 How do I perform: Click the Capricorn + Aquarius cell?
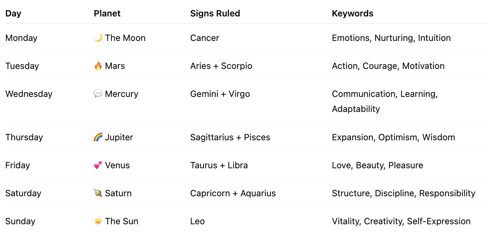(233, 193)
